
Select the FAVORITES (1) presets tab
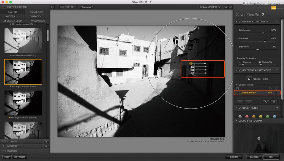(37, 21)
